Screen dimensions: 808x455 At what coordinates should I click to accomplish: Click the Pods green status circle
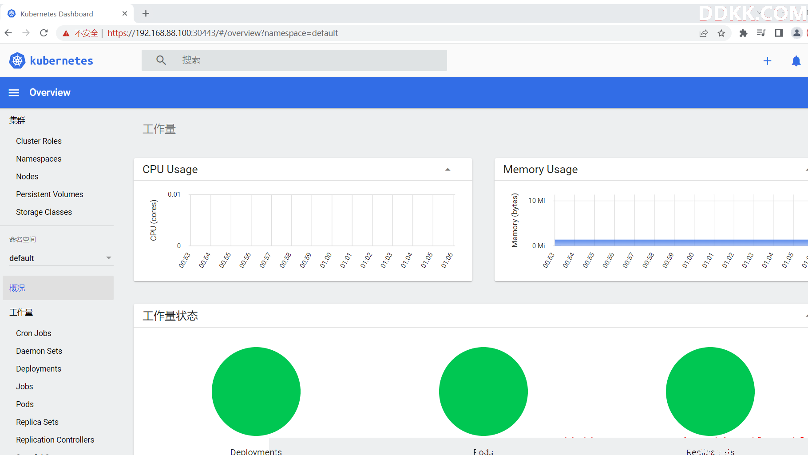(483, 392)
